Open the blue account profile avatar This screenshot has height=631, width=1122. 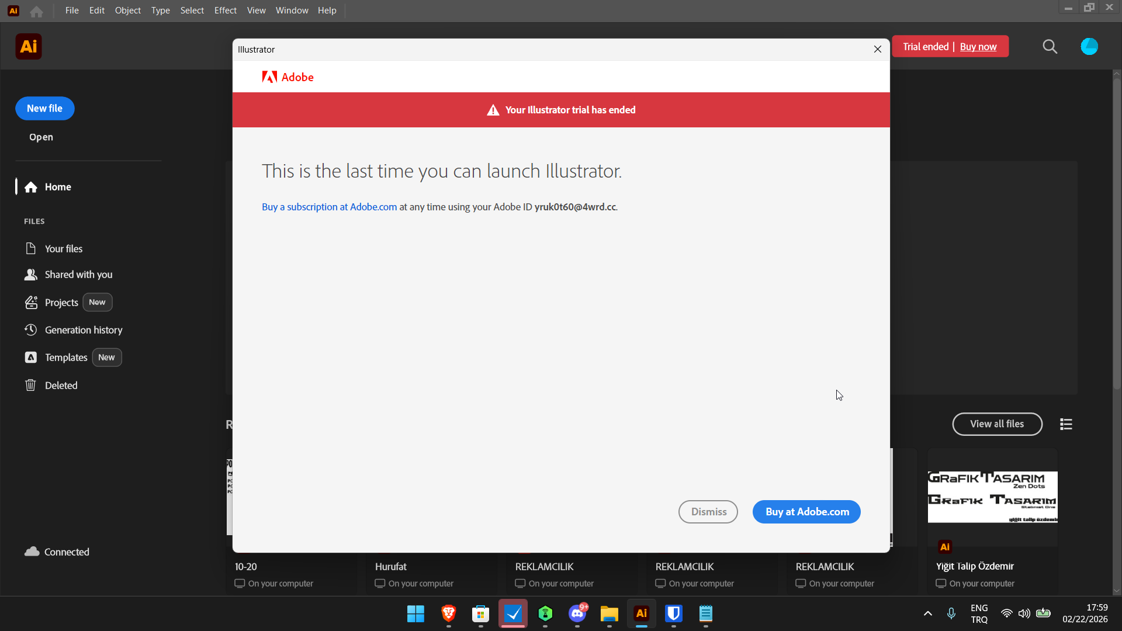1089,47
